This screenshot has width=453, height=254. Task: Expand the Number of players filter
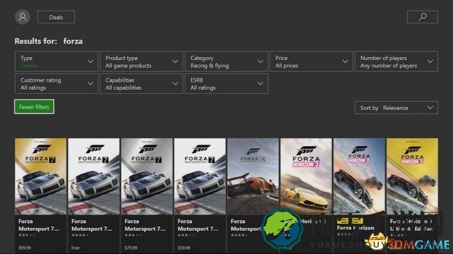(396, 61)
